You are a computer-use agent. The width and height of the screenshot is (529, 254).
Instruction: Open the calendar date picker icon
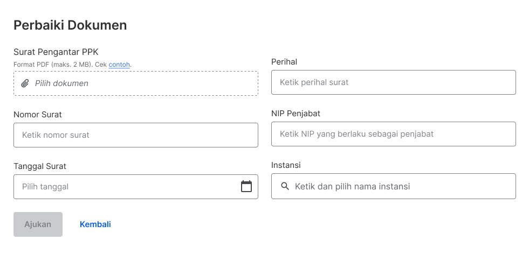[x=246, y=186]
